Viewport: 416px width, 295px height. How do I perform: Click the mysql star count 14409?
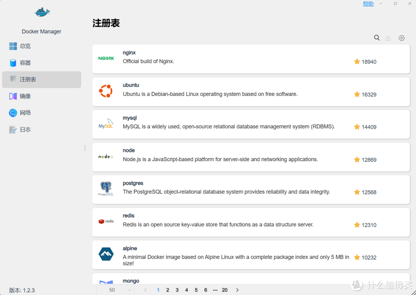369,127
